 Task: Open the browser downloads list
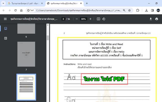[146, 10]
